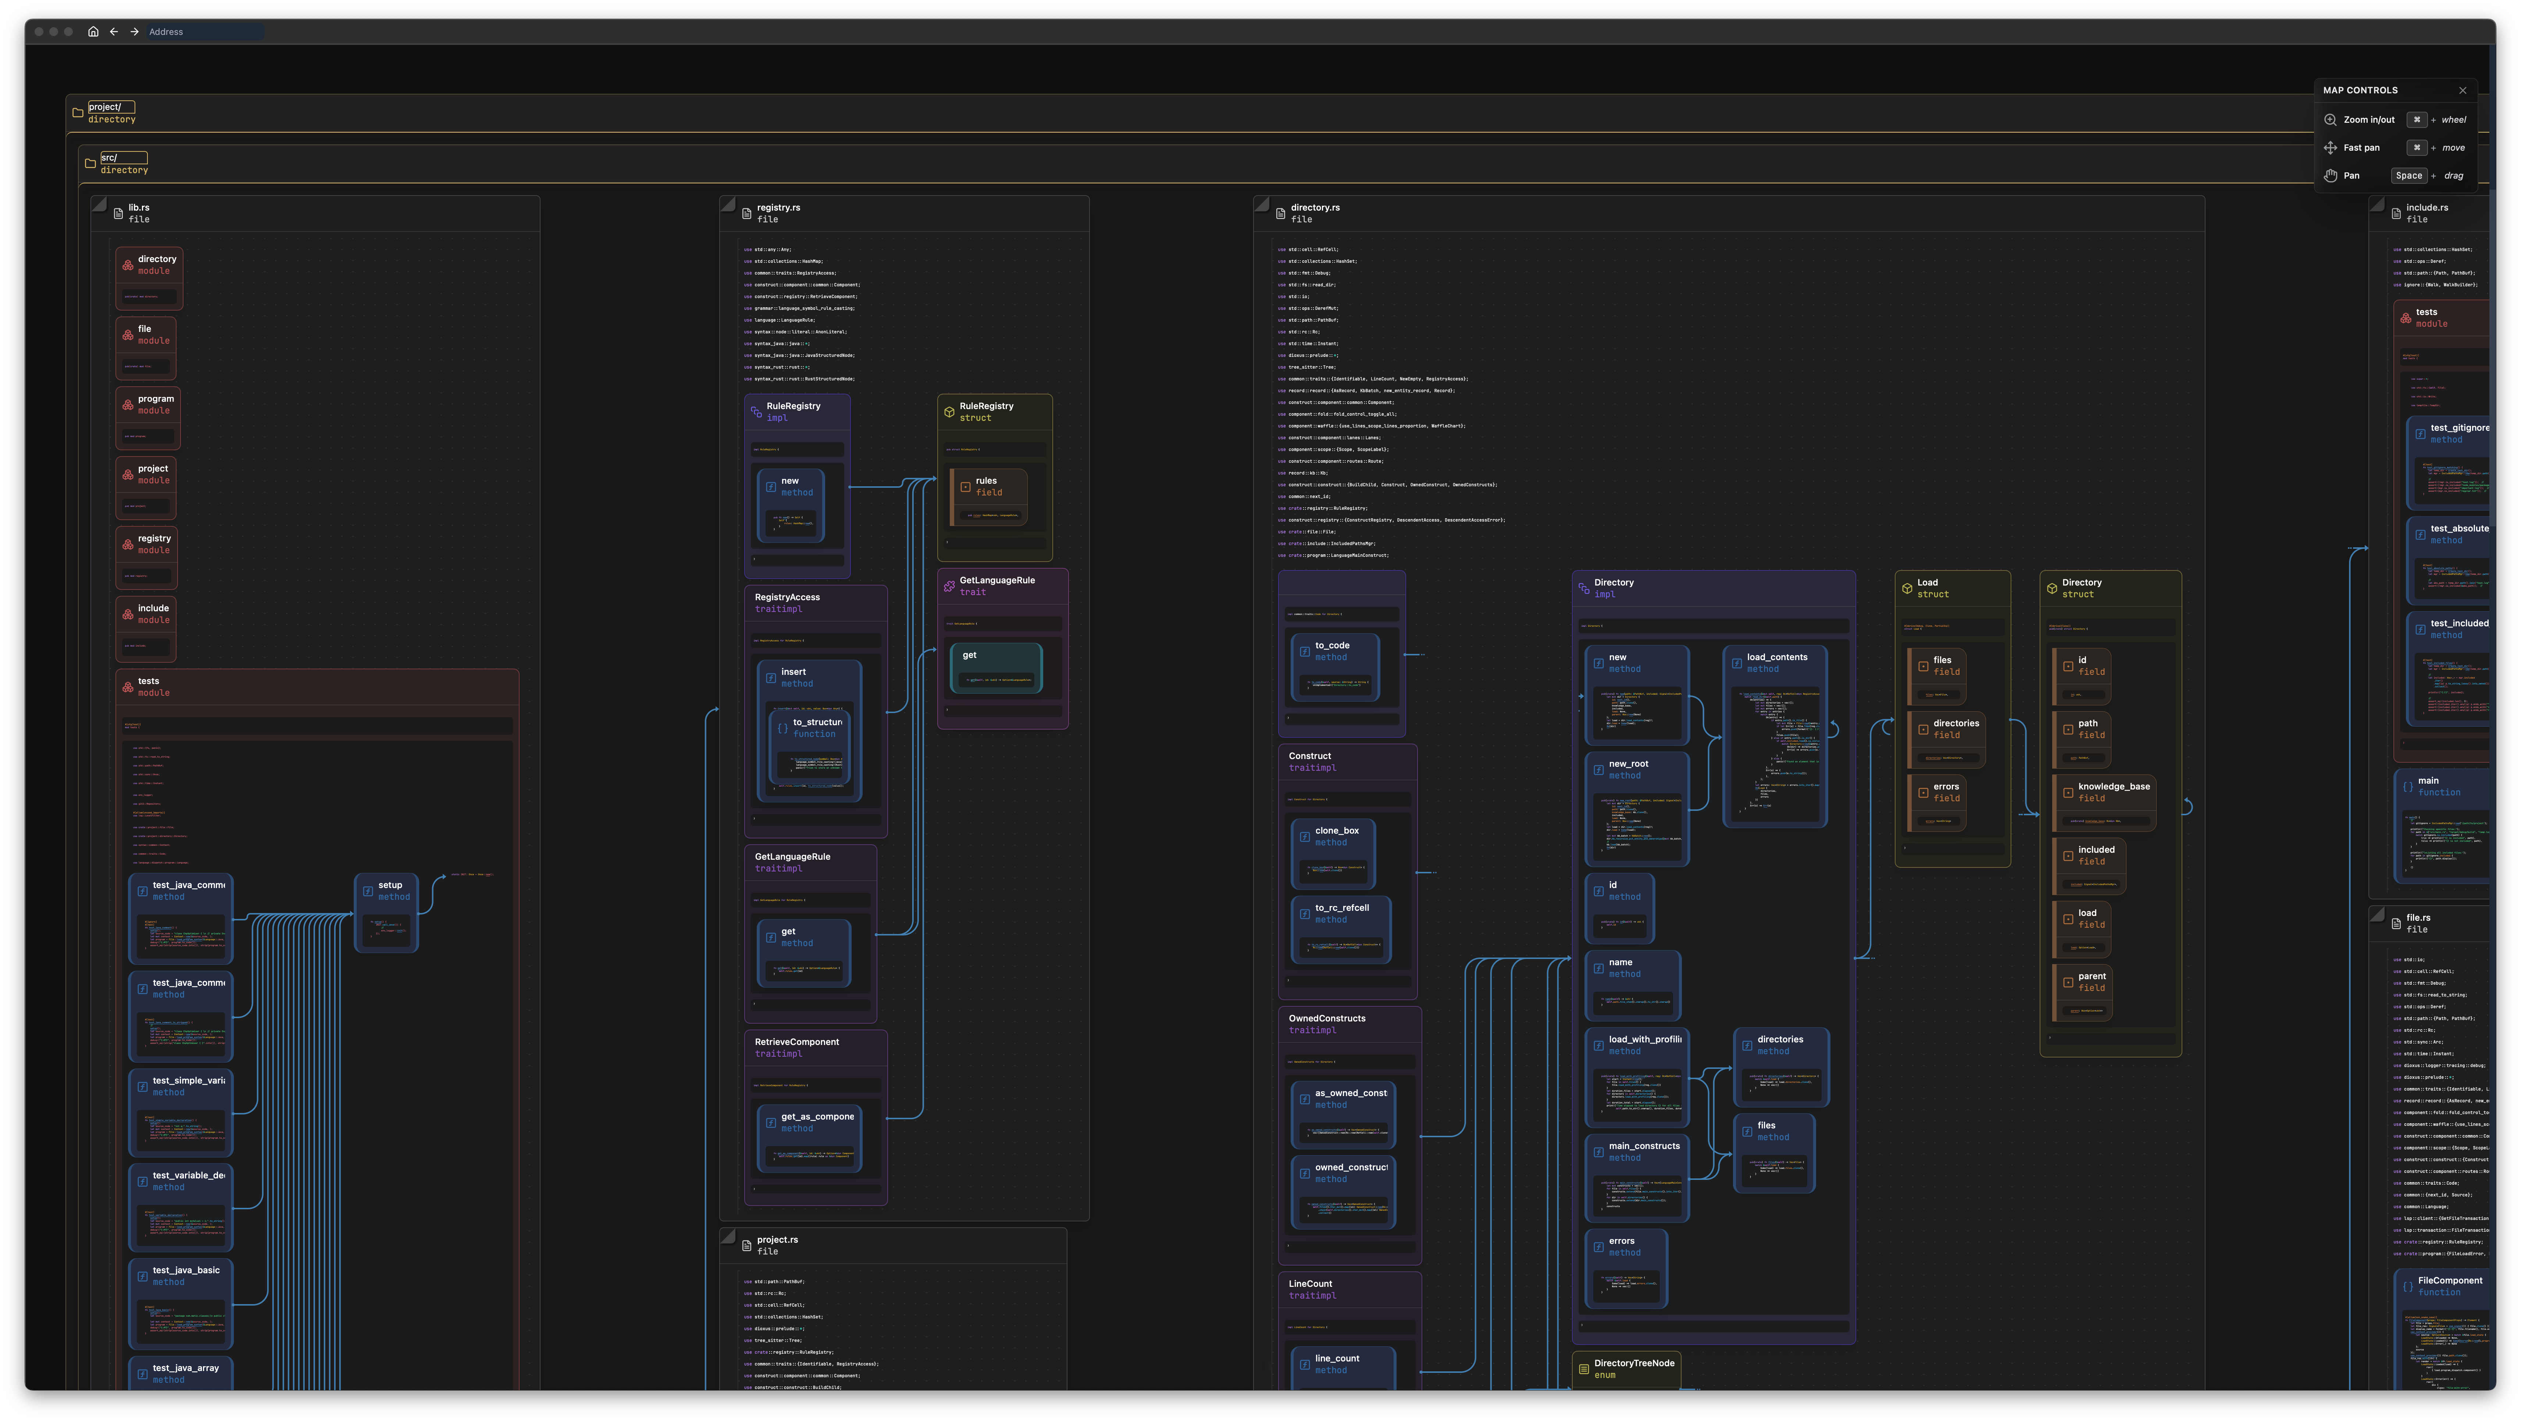This screenshot has width=2521, height=1421.
Task: Click the forward navigation arrow
Action: point(134,31)
